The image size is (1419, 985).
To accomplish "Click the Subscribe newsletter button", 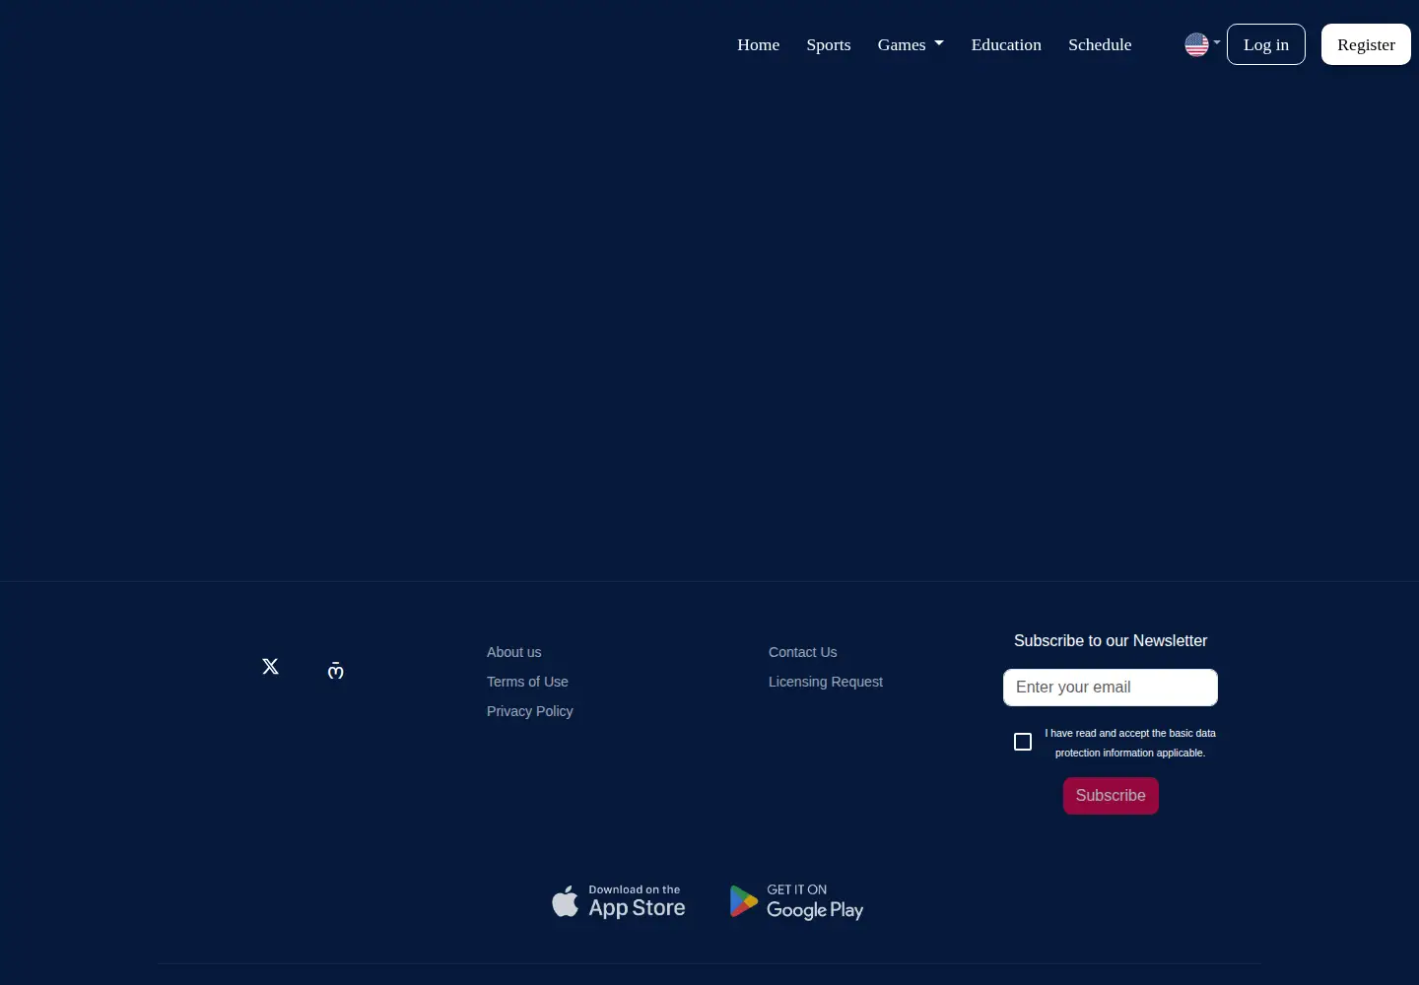I will tap(1111, 796).
